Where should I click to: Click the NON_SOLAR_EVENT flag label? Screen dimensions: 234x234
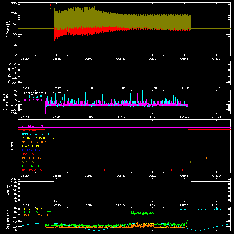click(35, 134)
